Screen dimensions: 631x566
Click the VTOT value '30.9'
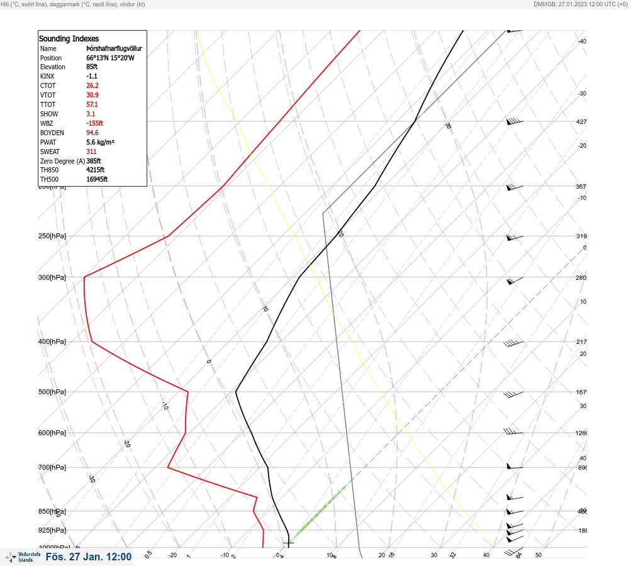[92, 95]
